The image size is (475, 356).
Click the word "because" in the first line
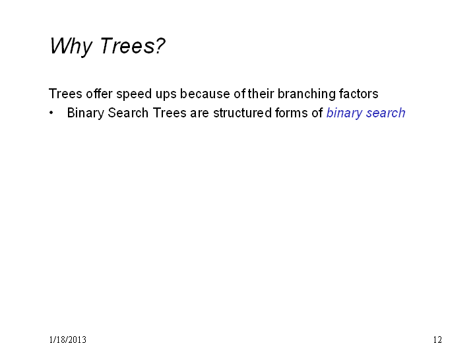[x=205, y=94]
